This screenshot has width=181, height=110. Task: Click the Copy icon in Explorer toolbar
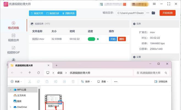[x=38, y=82]
